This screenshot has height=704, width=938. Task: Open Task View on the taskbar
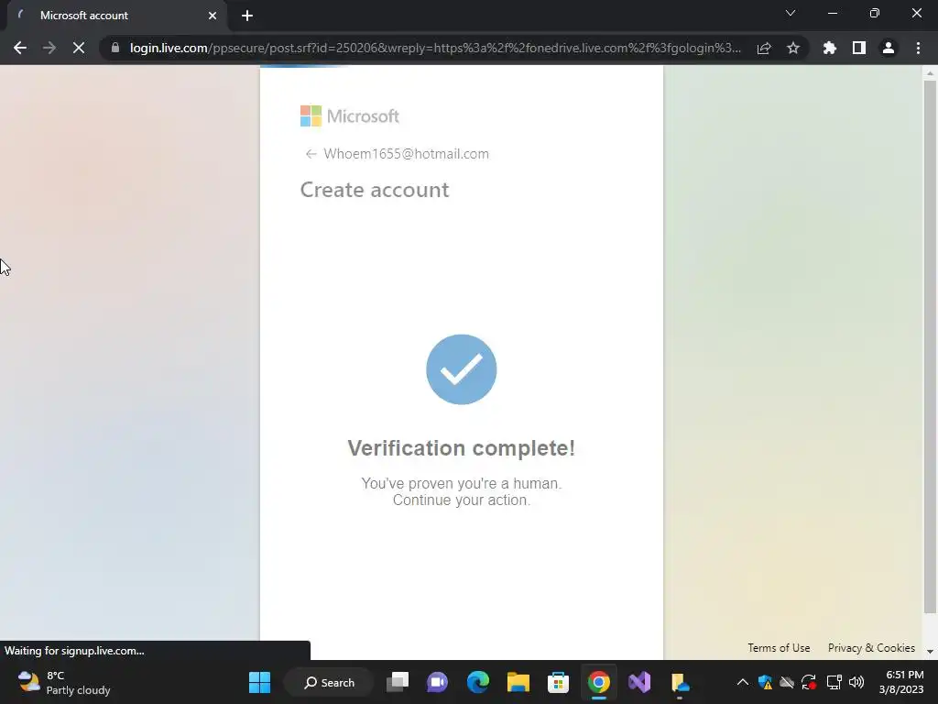398,682
